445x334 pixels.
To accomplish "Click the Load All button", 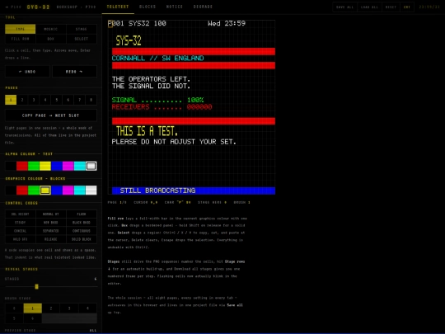I will tap(369, 7).
